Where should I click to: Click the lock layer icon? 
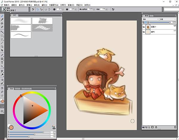pos(156,127)
